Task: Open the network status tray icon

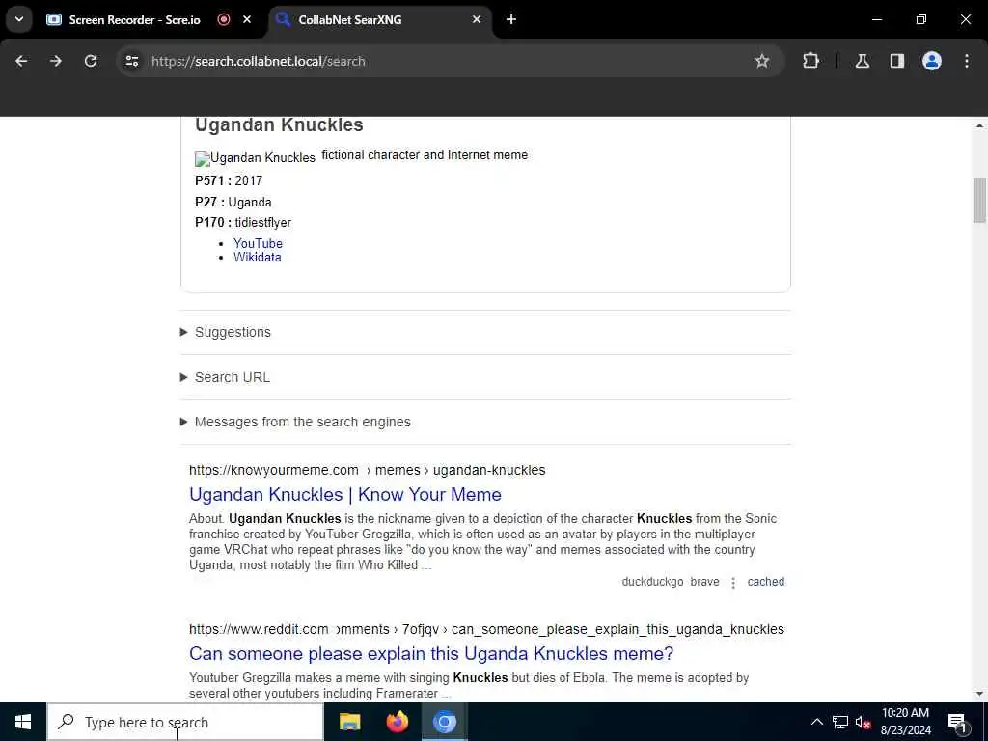Action: click(x=840, y=722)
